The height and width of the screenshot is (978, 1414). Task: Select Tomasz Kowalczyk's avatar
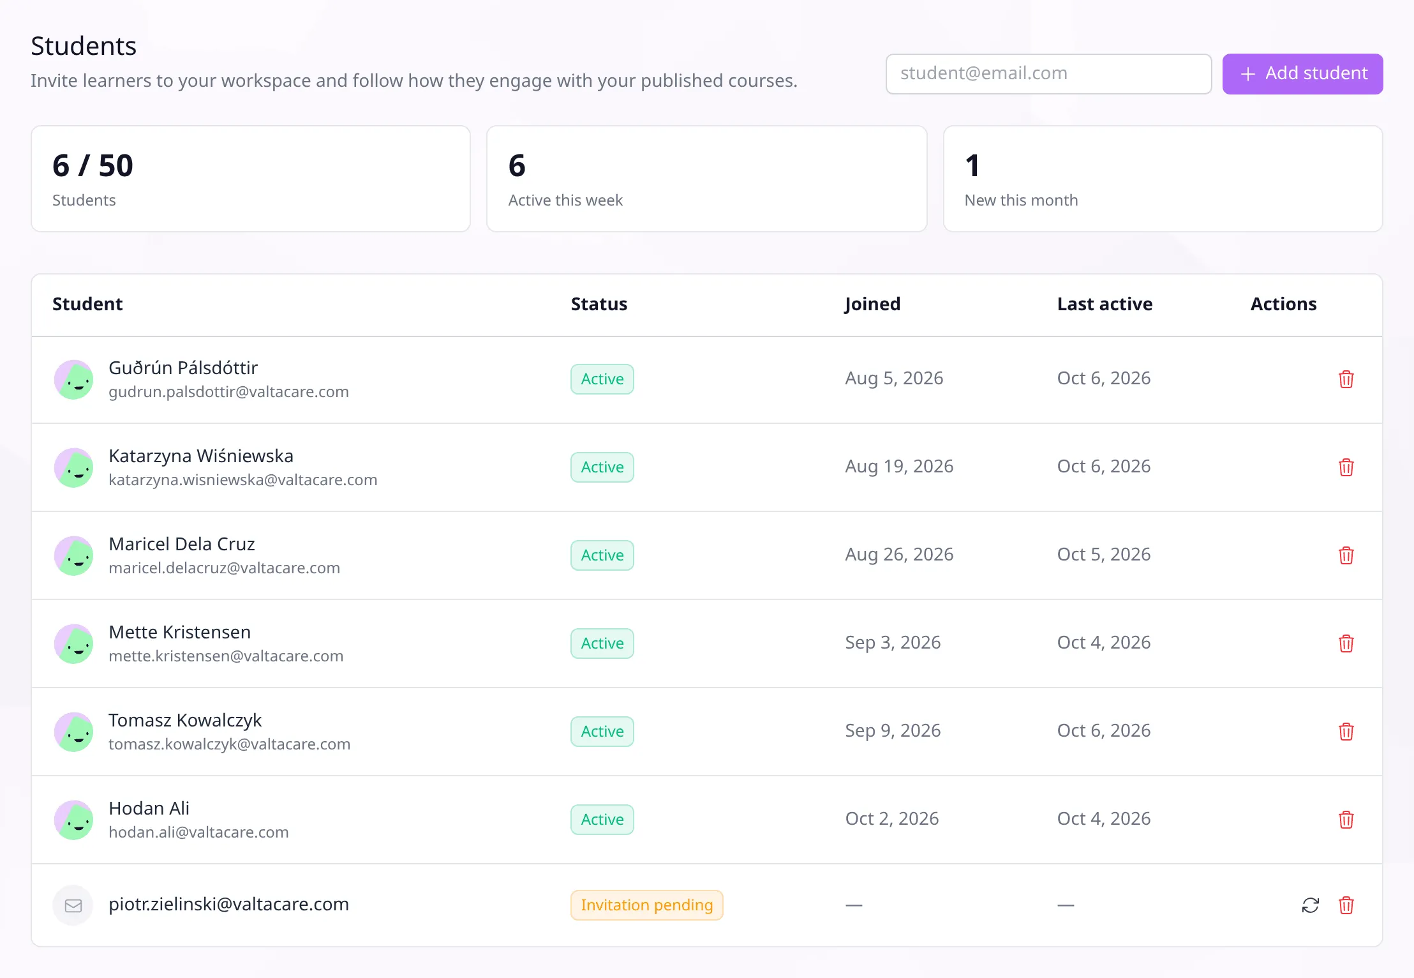[73, 732]
